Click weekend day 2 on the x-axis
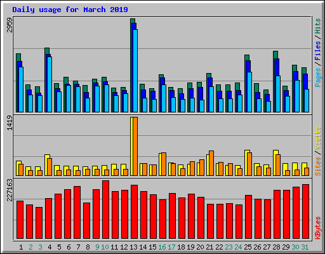Viewport: 325px width, 254px height. click(x=30, y=247)
